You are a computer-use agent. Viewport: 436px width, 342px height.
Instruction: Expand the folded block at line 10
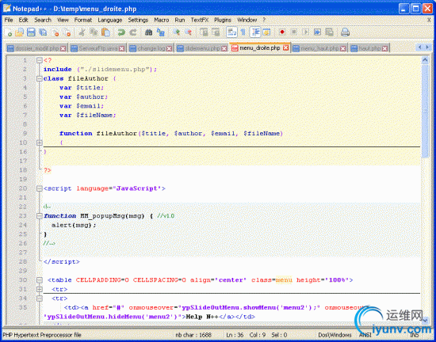(x=40, y=142)
